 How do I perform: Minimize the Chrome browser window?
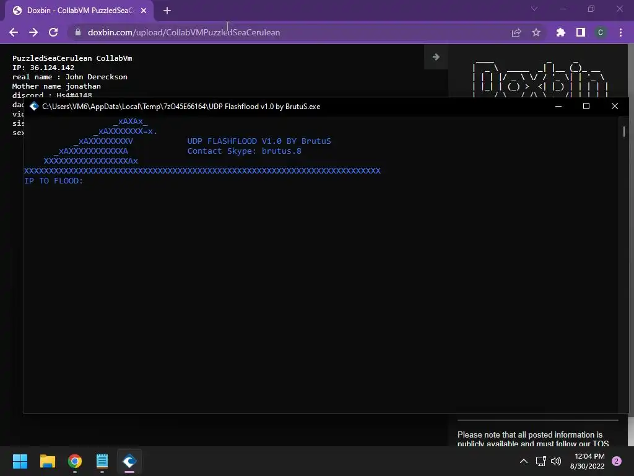click(x=562, y=9)
